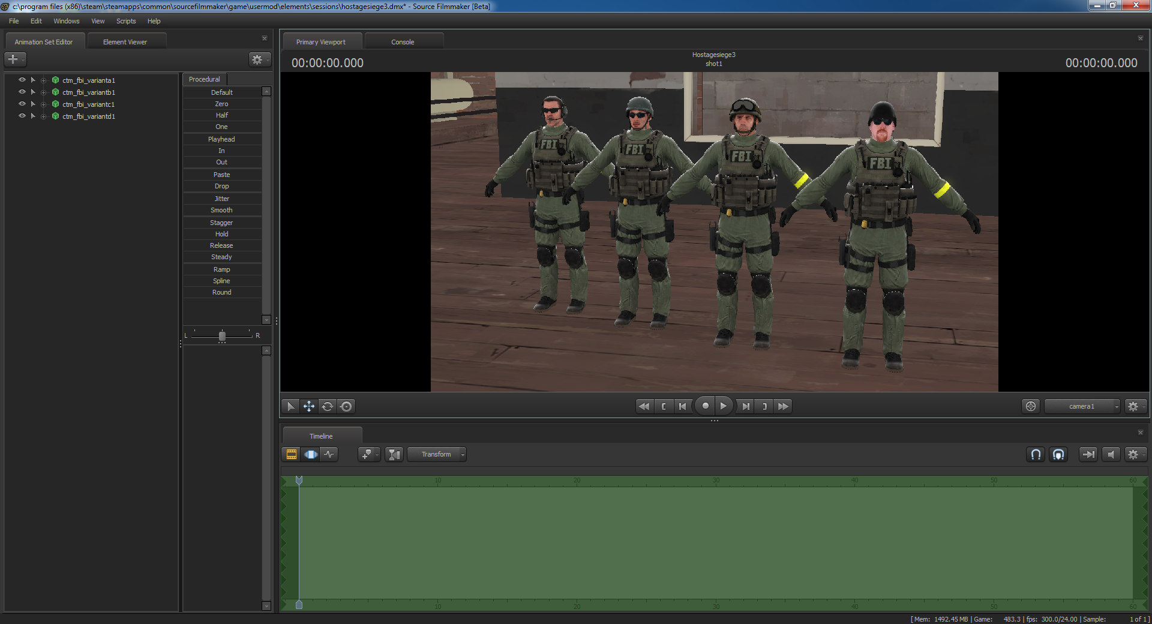Open the Transform dropdown in timeline
The height and width of the screenshot is (624, 1152).
(437, 454)
